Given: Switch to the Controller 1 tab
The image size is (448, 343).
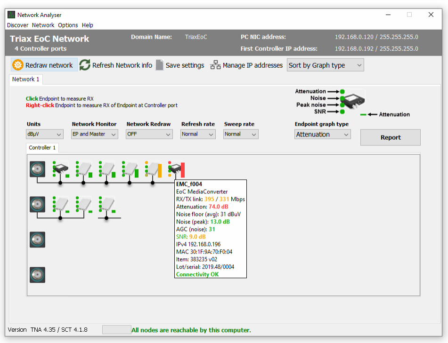Looking at the screenshot, I should pyautogui.click(x=42, y=148).
